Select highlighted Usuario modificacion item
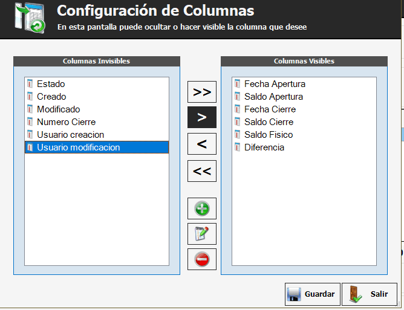Image resolution: width=404 pixels, height=310 pixels. (x=78, y=147)
